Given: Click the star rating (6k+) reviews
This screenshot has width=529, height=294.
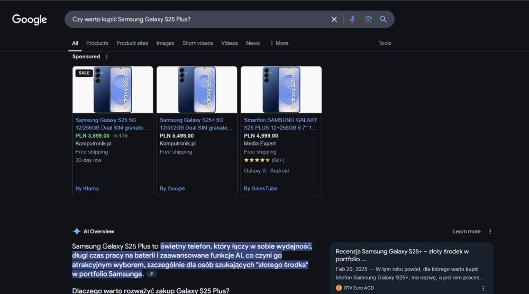Looking at the screenshot, I should (x=264, y=160).
